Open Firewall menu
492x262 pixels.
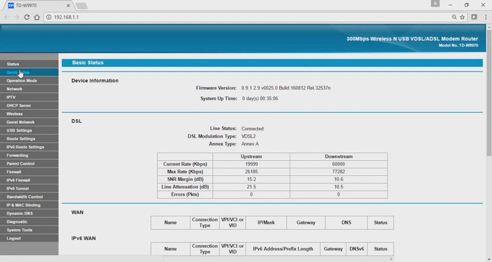point(29,172)
